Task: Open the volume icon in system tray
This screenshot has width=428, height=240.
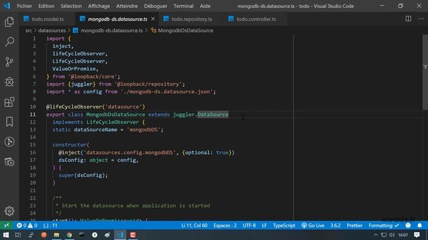Action: [x=392, y=235]
